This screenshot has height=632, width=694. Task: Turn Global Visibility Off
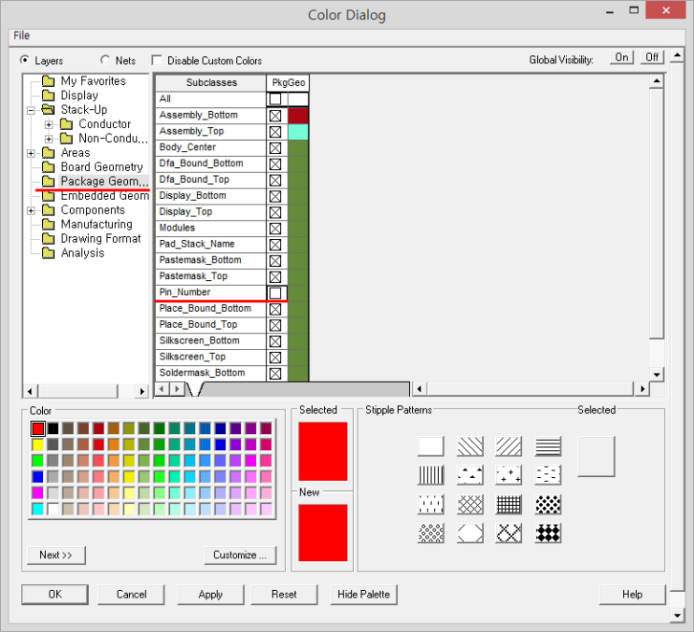(x=652, y=58)
